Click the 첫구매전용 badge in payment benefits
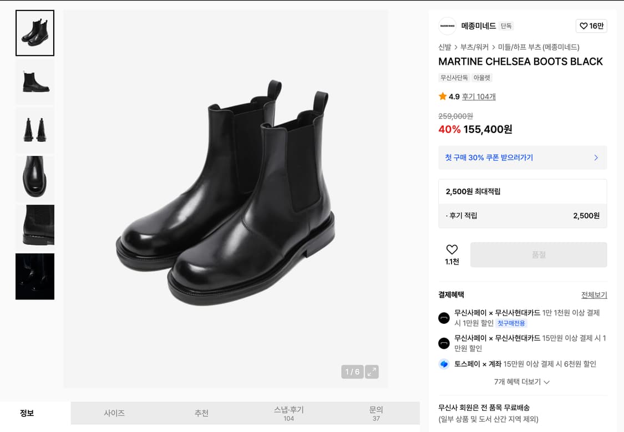624x432 pixels. tap(511, 323)
